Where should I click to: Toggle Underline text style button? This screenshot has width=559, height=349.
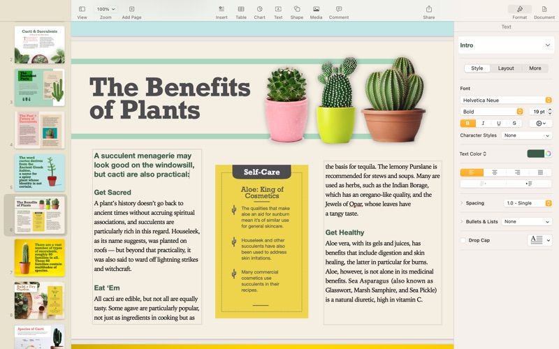[x=498, y=124]
